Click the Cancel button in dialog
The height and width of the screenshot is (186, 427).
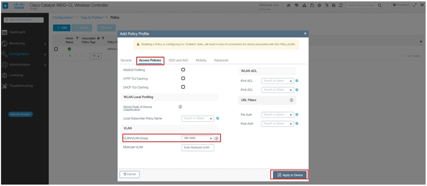point(130,174)
